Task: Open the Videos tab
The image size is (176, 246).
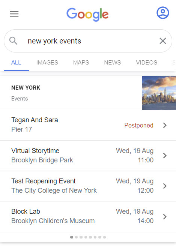Action: coord(146,63)
